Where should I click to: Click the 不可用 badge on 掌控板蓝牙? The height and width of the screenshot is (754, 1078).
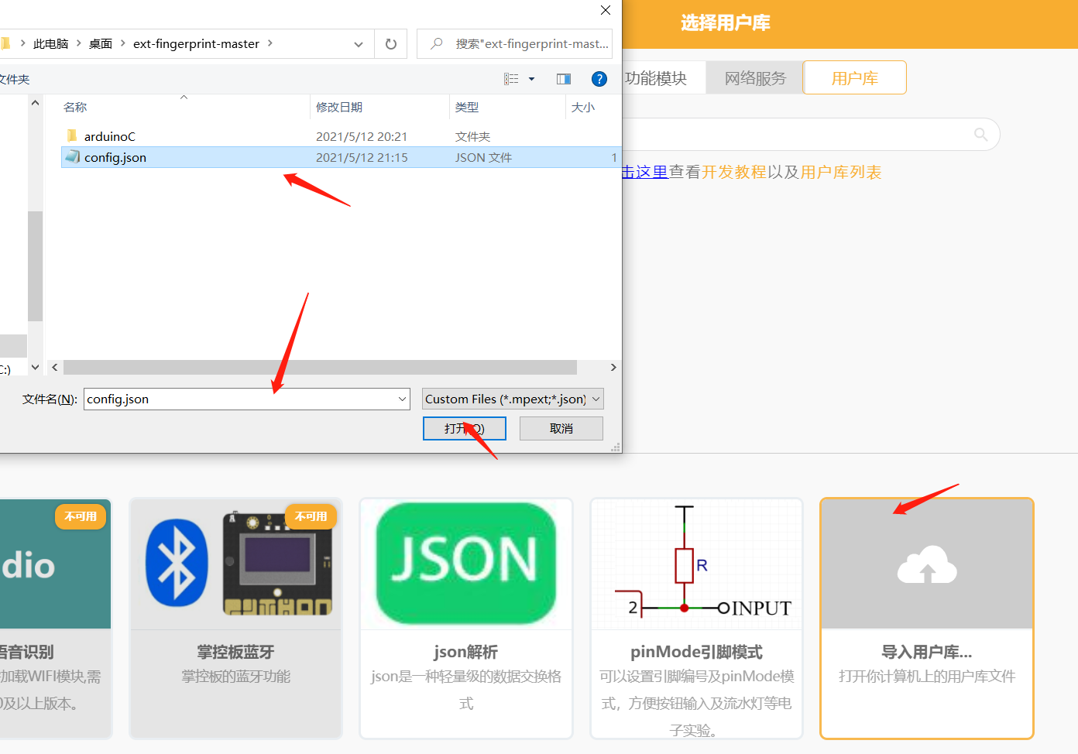[311, 516]
